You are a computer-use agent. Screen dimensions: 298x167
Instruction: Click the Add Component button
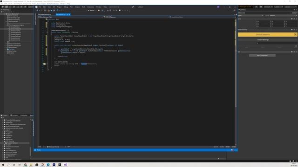coord(262,56)
